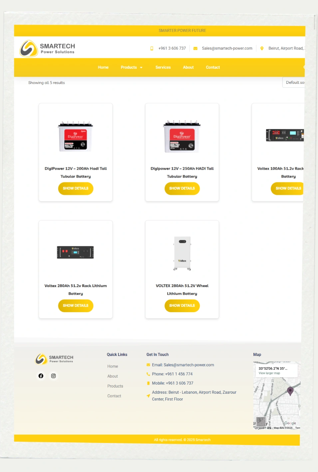Click the Smartech logo in header
Viewport: 318px width, 472px height.
coord(47,48)
